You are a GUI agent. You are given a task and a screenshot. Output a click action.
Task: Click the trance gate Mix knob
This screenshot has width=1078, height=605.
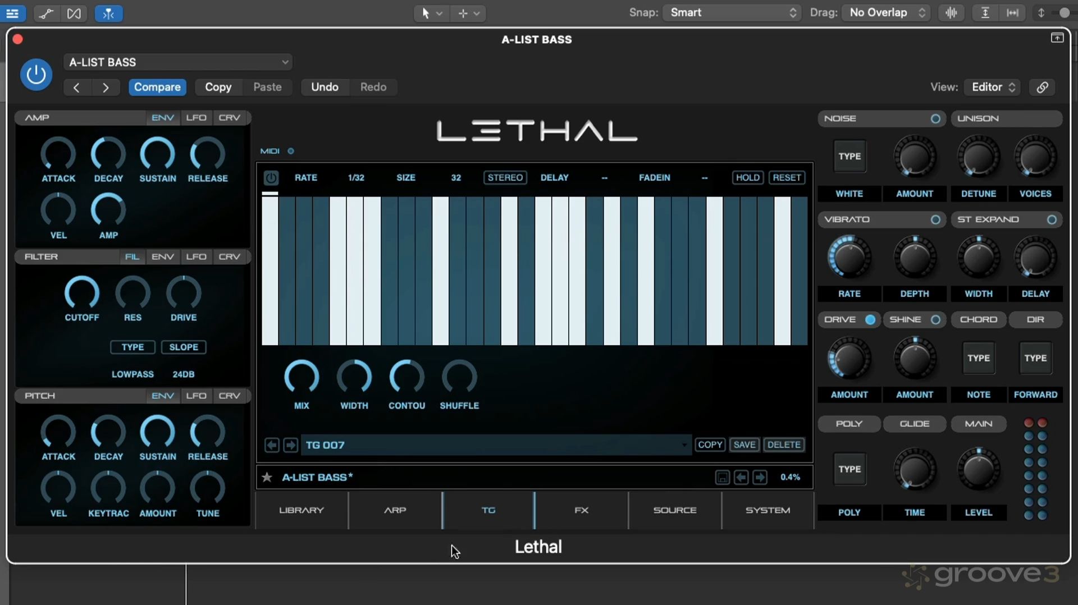pos(302,377)
